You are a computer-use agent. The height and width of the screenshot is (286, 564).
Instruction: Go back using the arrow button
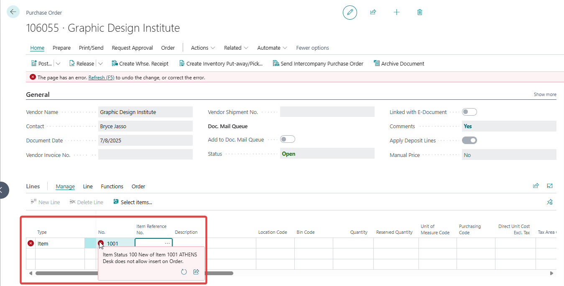click(13, 12)
